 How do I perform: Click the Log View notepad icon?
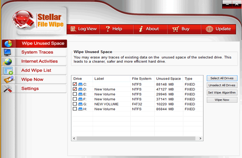tap(73, 29)
